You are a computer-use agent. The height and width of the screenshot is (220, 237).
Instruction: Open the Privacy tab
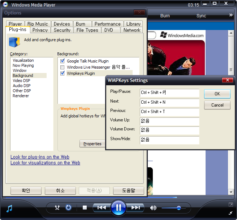[x=40, y=30]
